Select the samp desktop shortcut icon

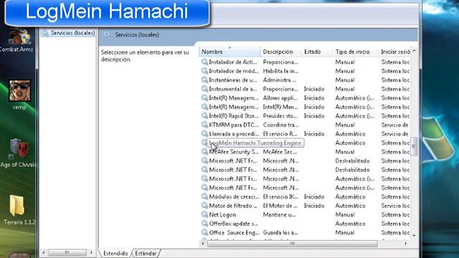tap(19, 91)
